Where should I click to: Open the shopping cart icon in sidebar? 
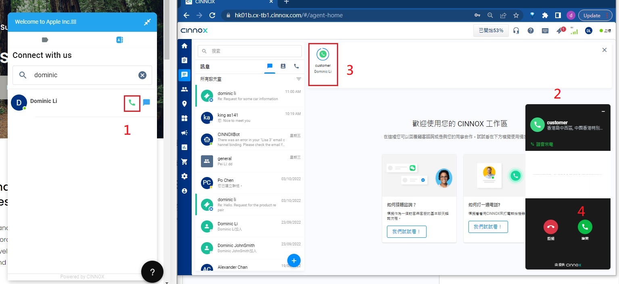point(184,162)
